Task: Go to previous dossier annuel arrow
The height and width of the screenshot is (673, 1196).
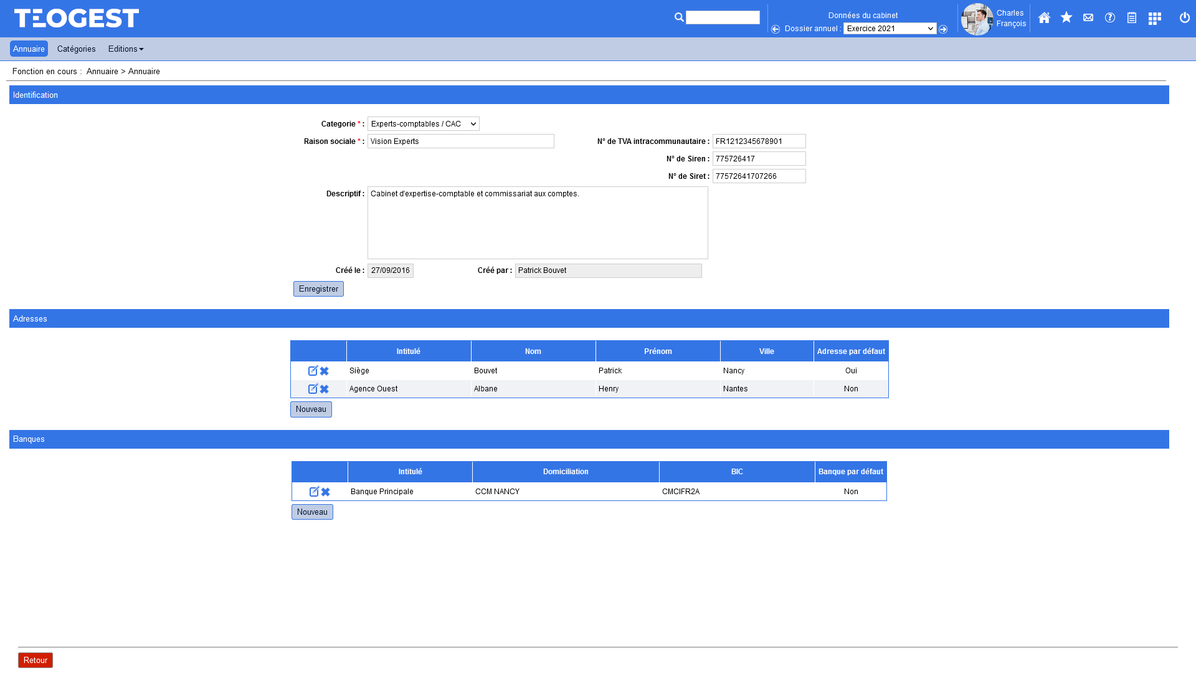Action: click(776, 29)
